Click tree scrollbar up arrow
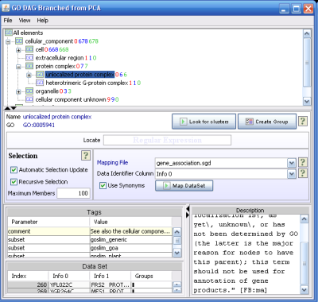Screen dimensions: 318x302 point(307,33)
